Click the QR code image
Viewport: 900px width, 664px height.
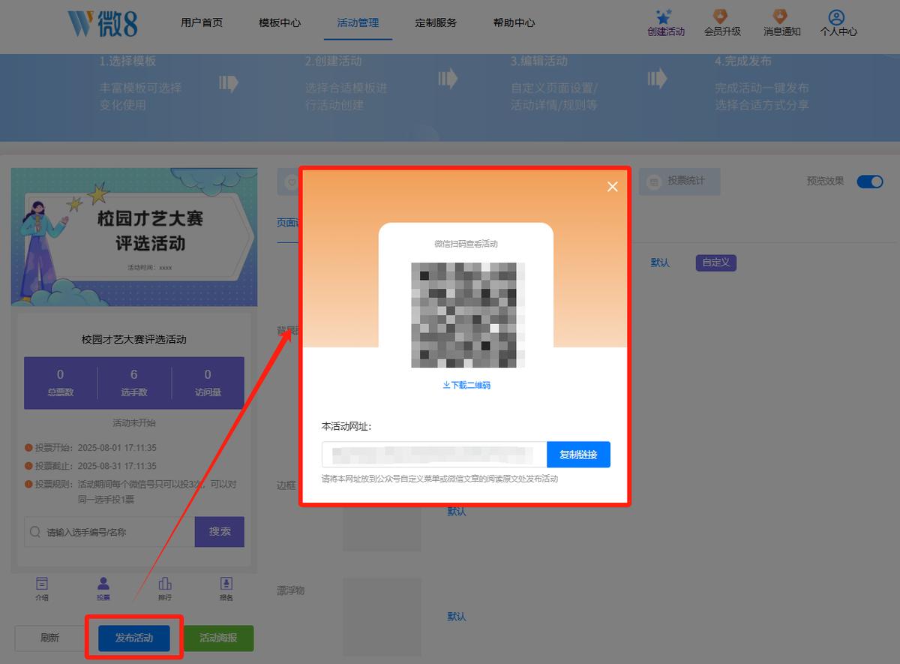click(468, 315)
